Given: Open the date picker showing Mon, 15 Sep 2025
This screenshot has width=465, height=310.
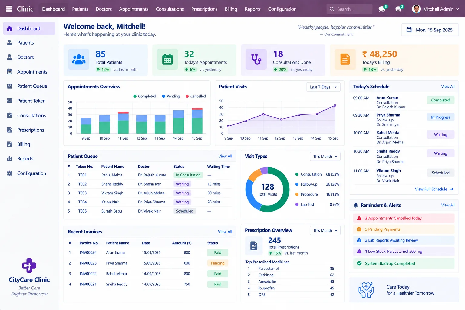Looking at the screenshot, I should [x=430, y=30].
